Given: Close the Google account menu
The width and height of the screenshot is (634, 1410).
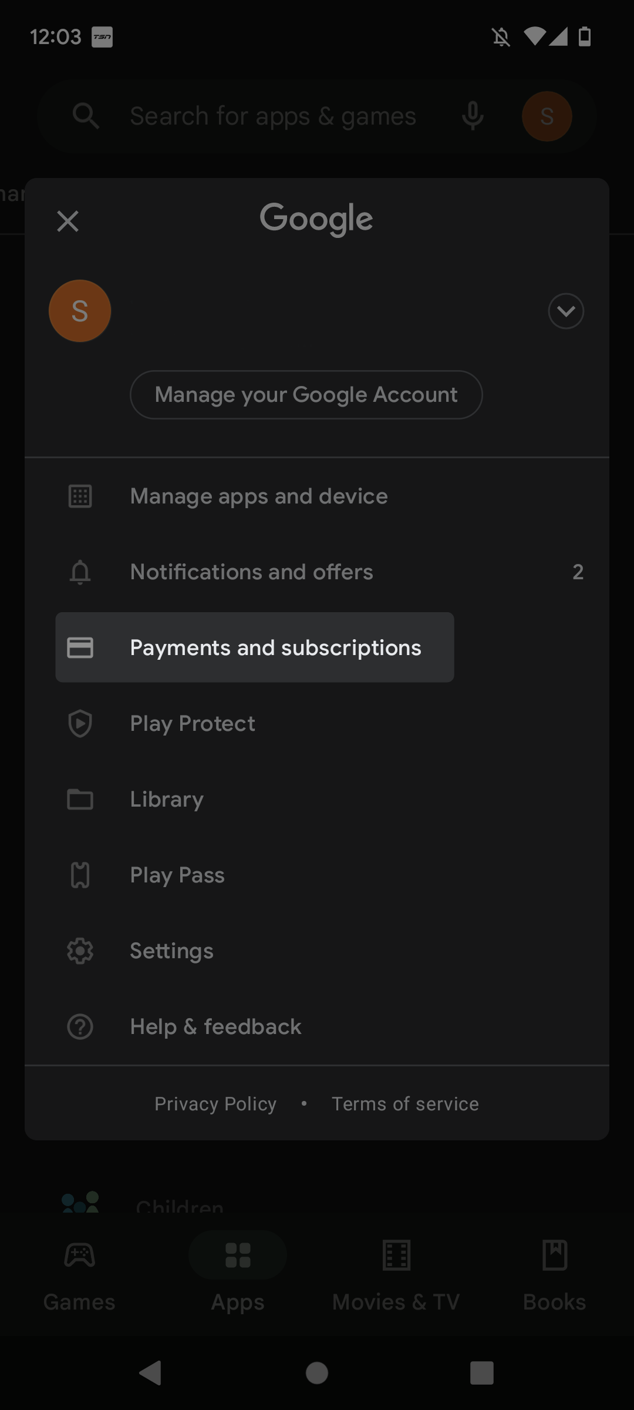Looking at the screenshot, I should [x=68, y=221].
